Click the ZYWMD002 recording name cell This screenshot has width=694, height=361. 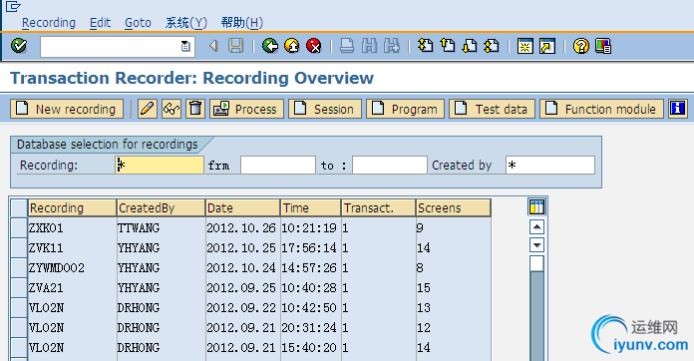coord(72,267)
